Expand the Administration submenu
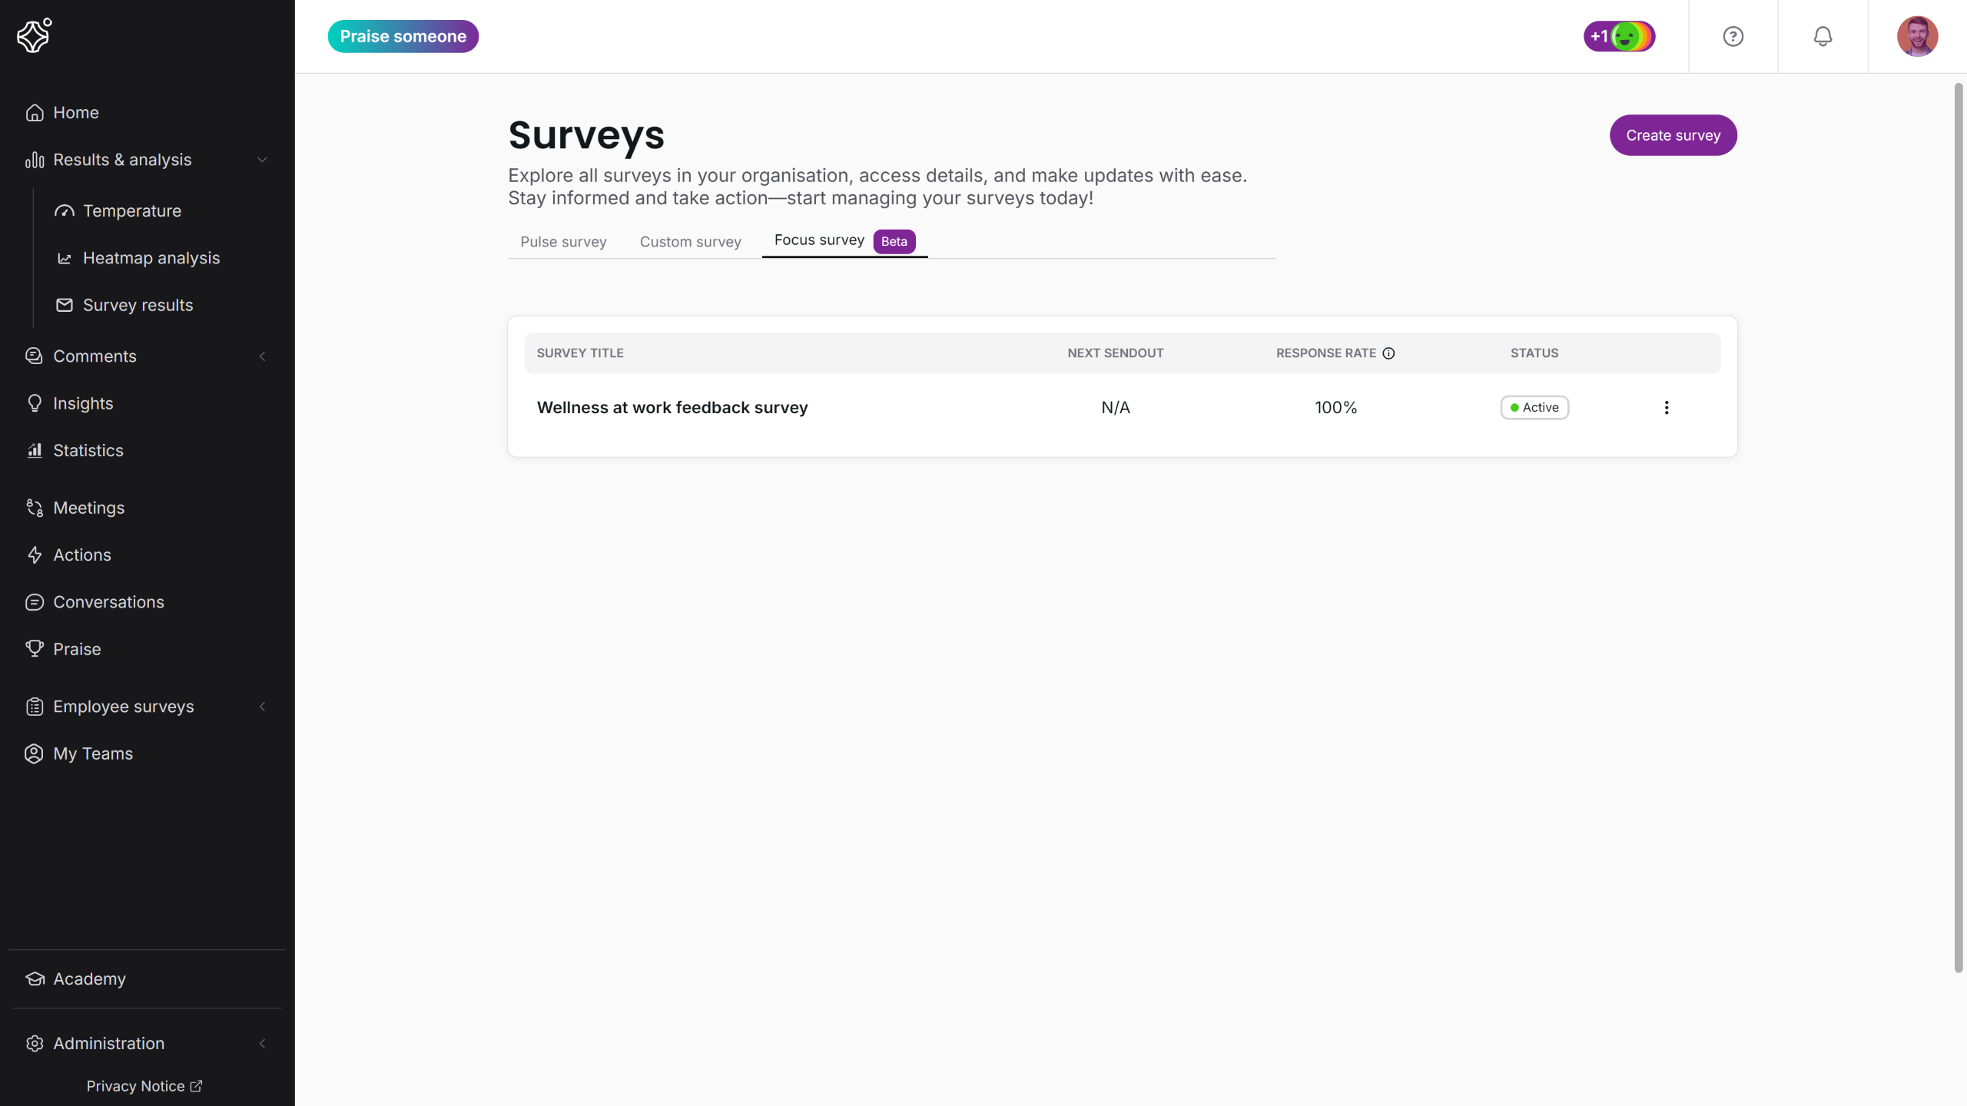The image size is (1967, 1106). coord(262,1044)
